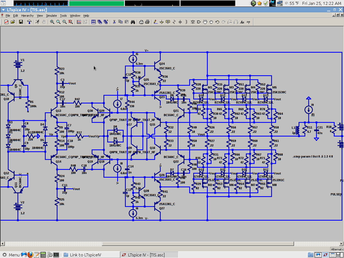Image resolution: width=344 pixels, height=258 pixels.
Task: Launch Firefox from the taskbar
Action: point(30,255)
